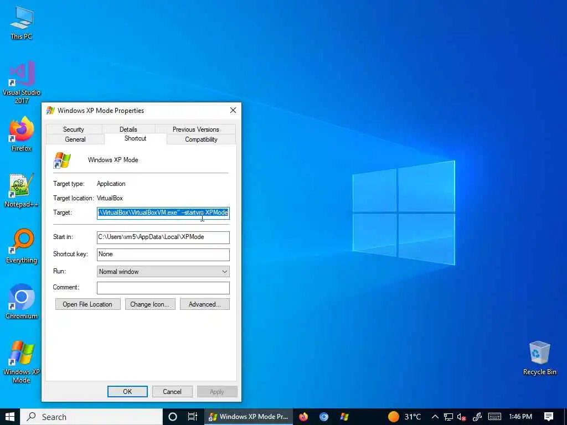Click the Comment text field

(x=163, y=288)
